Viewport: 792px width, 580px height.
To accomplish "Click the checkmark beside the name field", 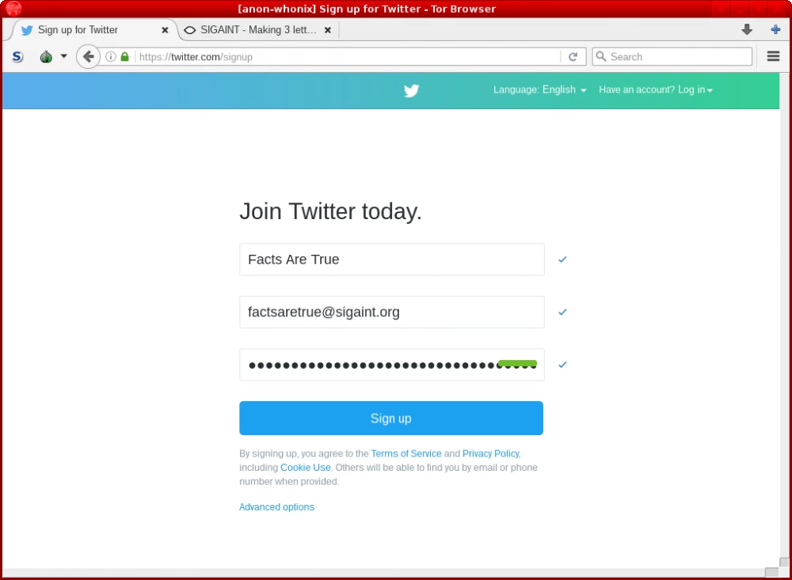I will coord(562,260).
